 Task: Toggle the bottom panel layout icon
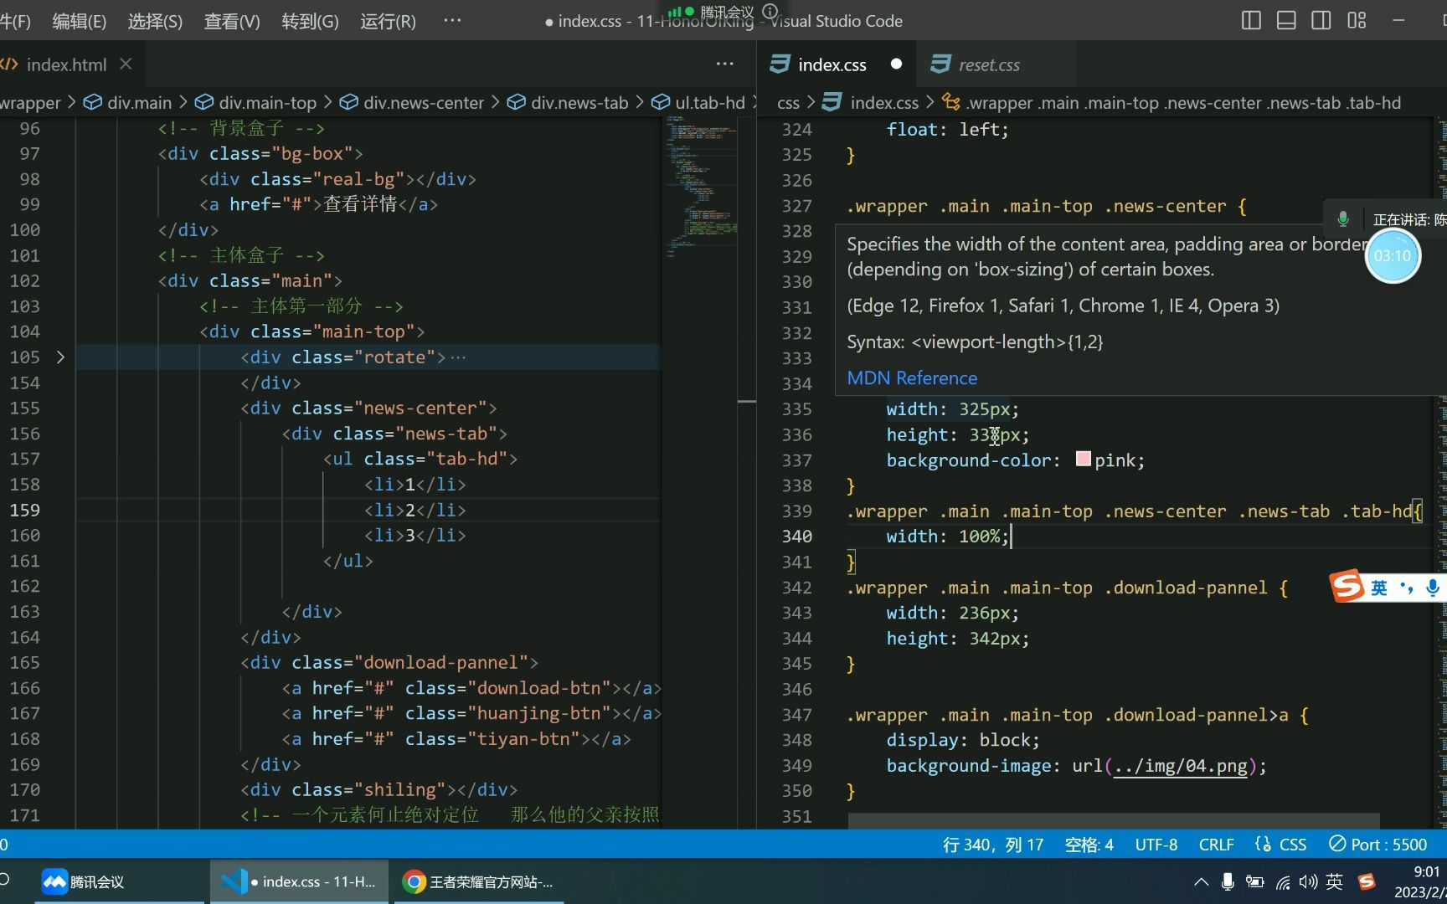1286,21
